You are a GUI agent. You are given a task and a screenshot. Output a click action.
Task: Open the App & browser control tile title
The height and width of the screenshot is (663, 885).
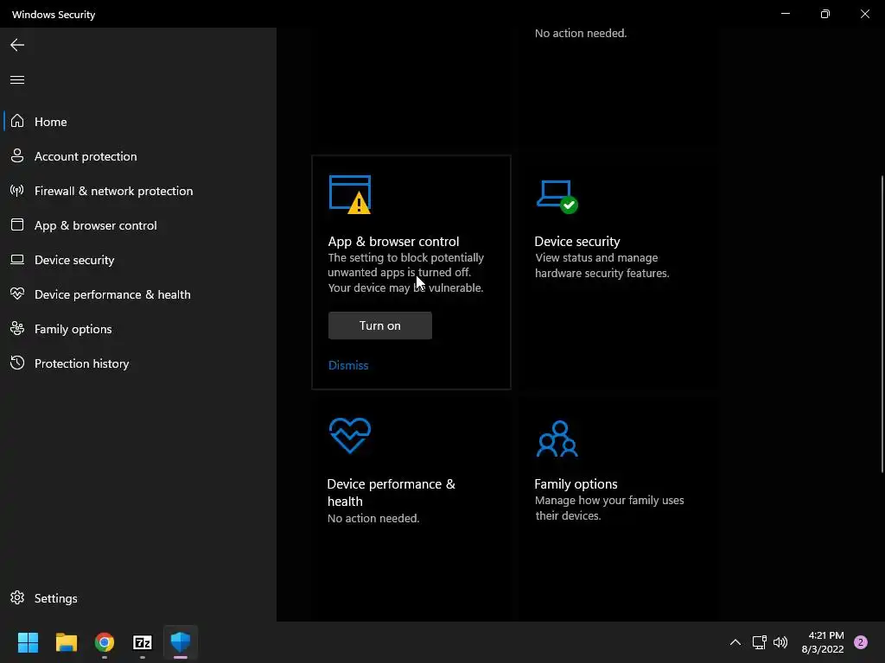[x=393, y=242]
